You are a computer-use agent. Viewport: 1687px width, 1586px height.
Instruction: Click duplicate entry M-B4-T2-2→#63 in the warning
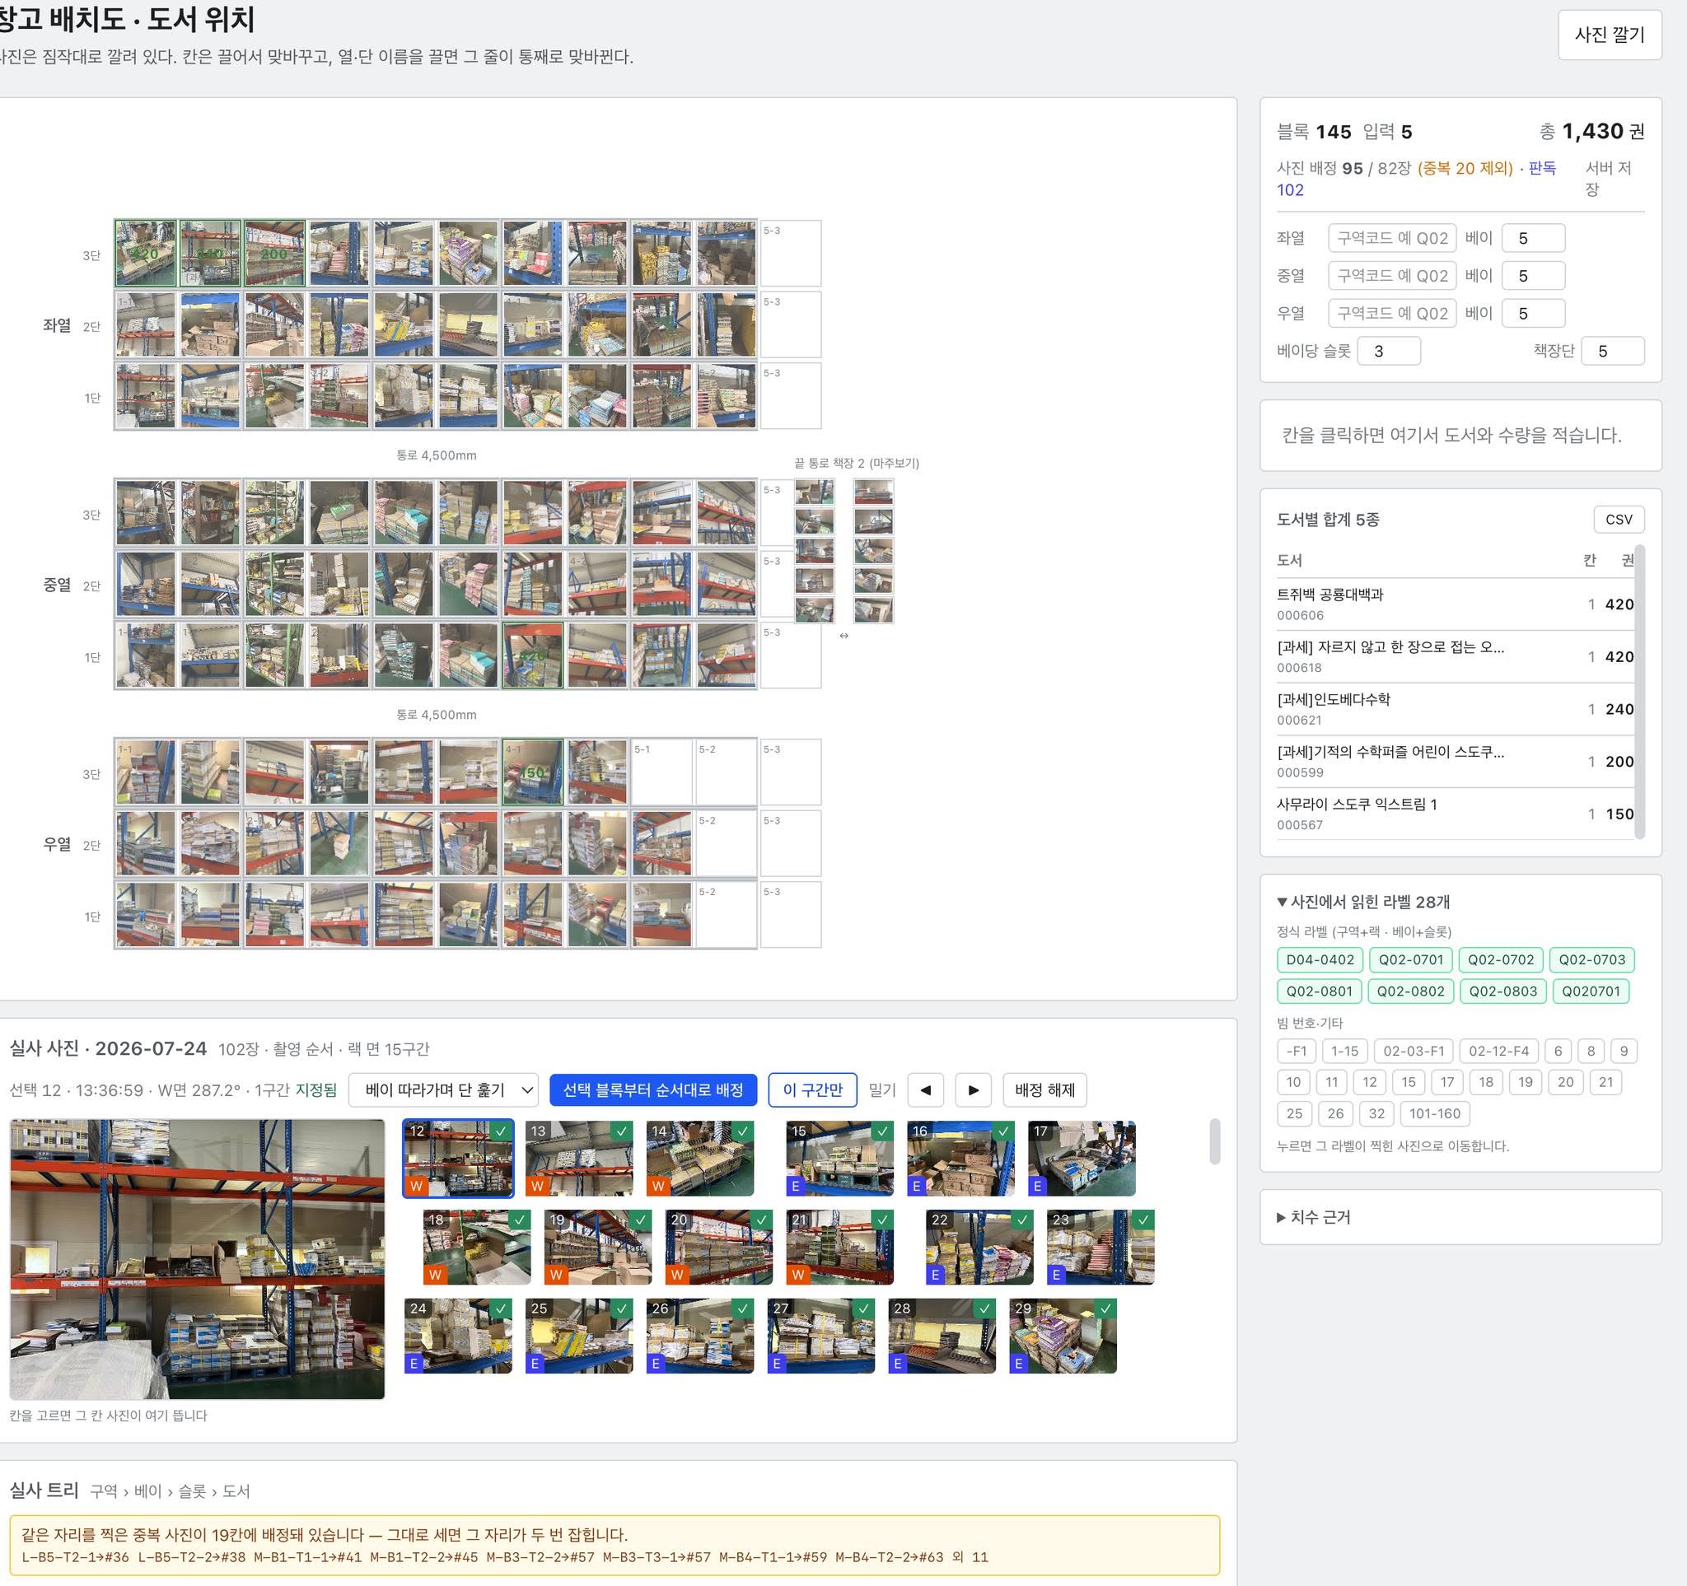coord(890,1557)
